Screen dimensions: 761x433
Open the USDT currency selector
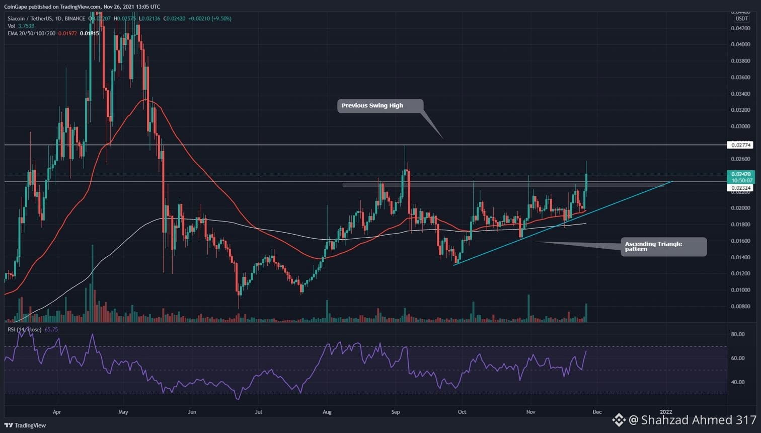[741, 19]
